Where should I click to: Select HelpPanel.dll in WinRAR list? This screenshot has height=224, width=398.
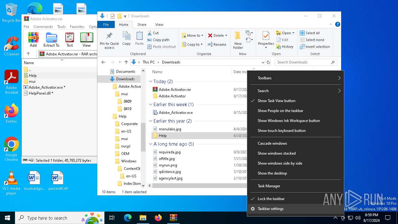41,93
